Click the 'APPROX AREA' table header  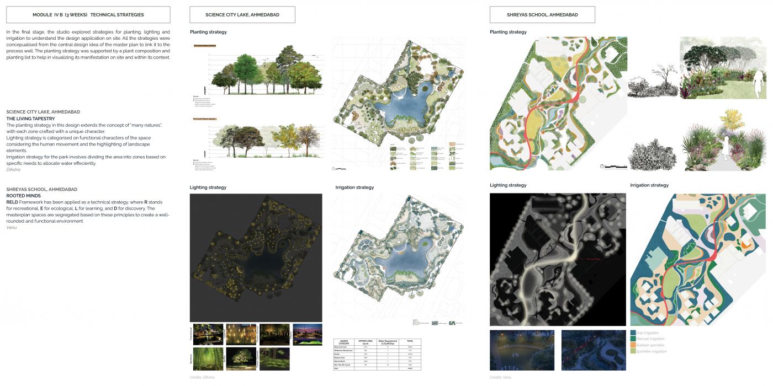366,342
